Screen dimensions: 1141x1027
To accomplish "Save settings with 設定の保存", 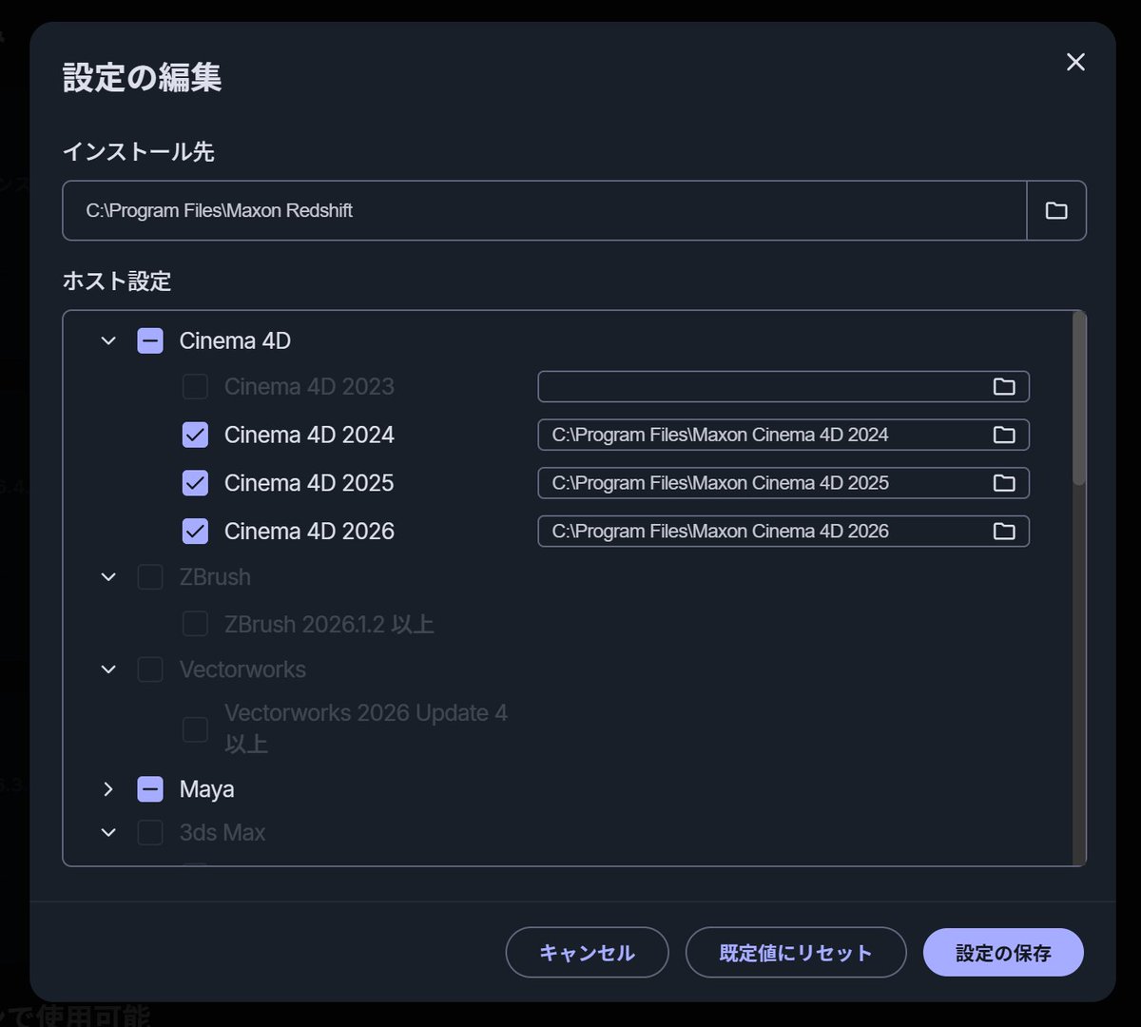I will coord(1003,953).
